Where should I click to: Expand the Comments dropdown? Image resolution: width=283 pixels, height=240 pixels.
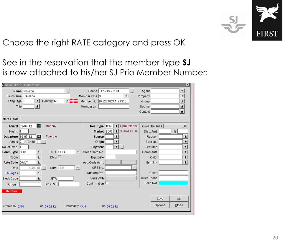(185, 152)
